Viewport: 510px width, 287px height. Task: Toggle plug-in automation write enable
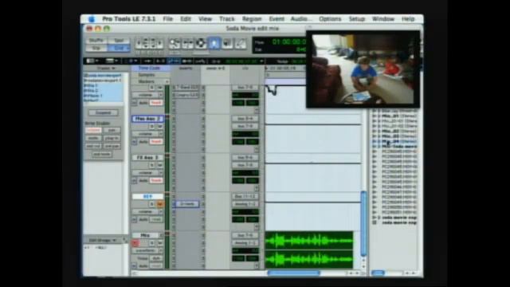click(112, 138)
